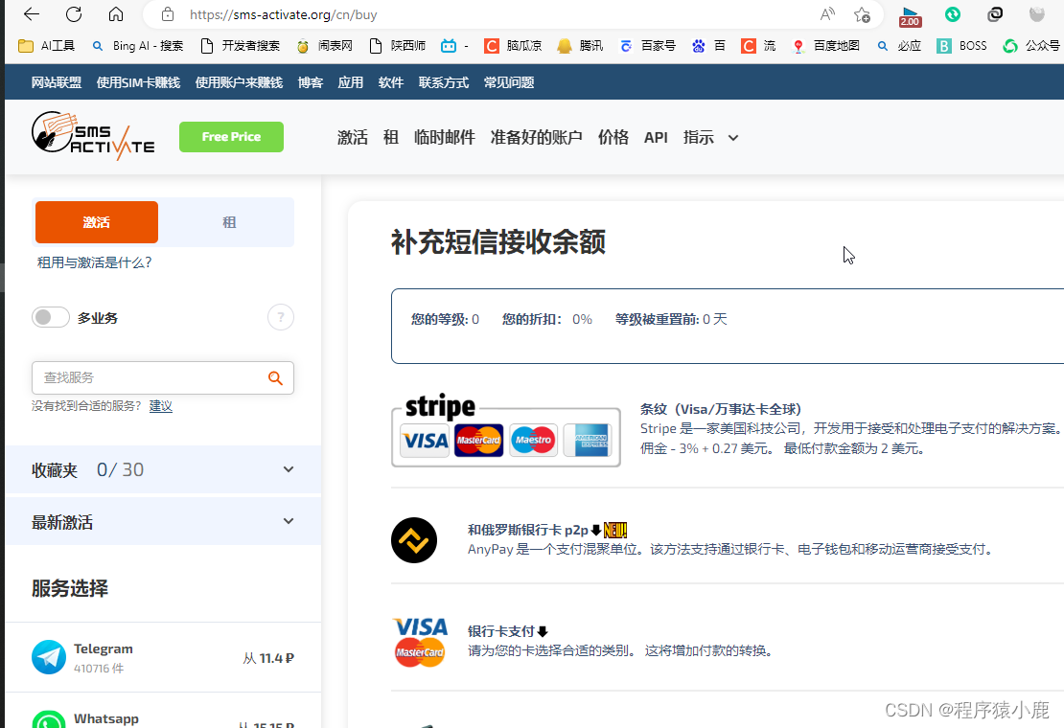Open the 2.00 badge extension icon
1064x728 pixels.
coord(910,15)
